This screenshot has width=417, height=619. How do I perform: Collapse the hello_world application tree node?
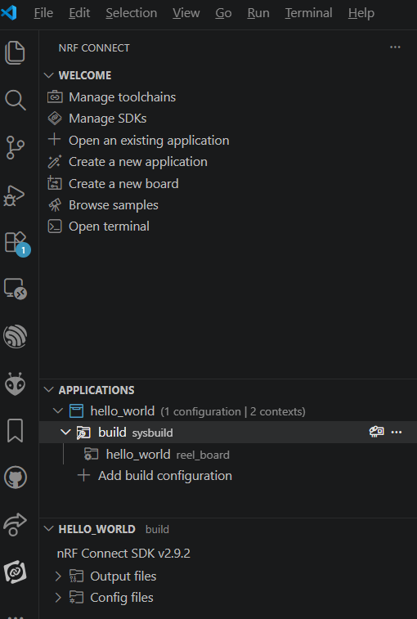(58, 411)
